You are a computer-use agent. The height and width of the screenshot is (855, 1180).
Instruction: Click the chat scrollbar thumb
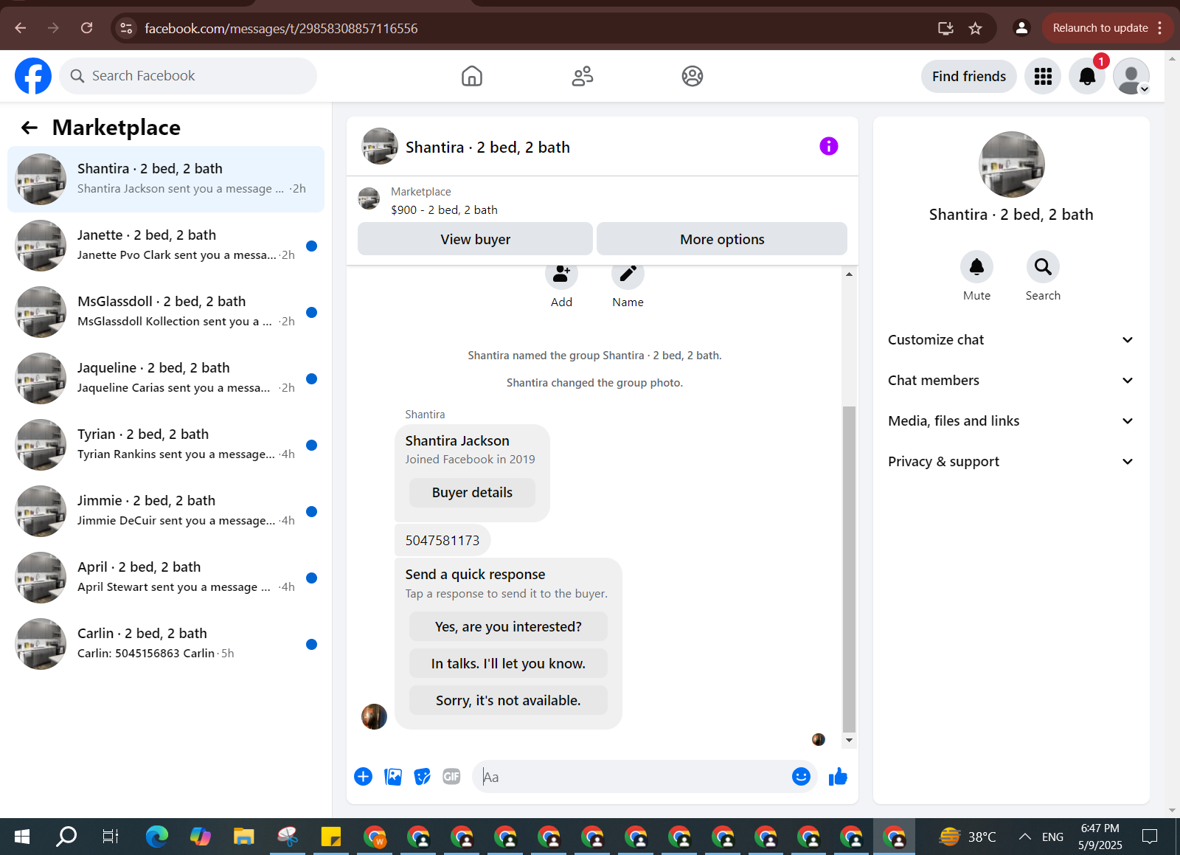[849, 568]
